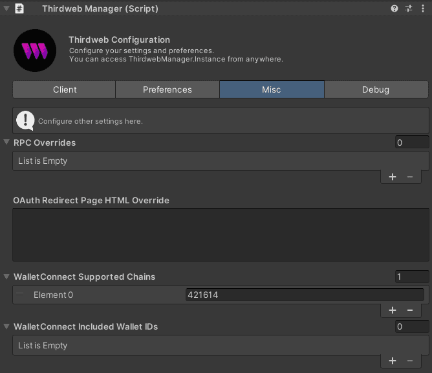Select the Element 0 value 421614 field
Image resolution: width=432 pixels, height=373 pixels.
pyautogui.click(x=305, y=295)
